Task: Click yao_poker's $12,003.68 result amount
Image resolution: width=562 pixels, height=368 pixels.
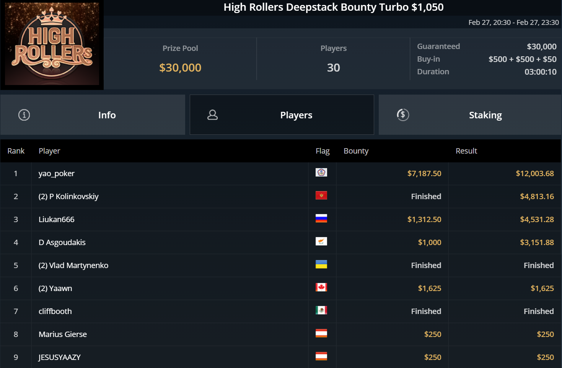Action: [x=534, y=173]
